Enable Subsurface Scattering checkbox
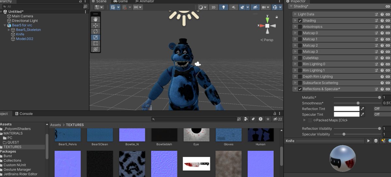Viewport: 391px width, 177px height. 300,83
